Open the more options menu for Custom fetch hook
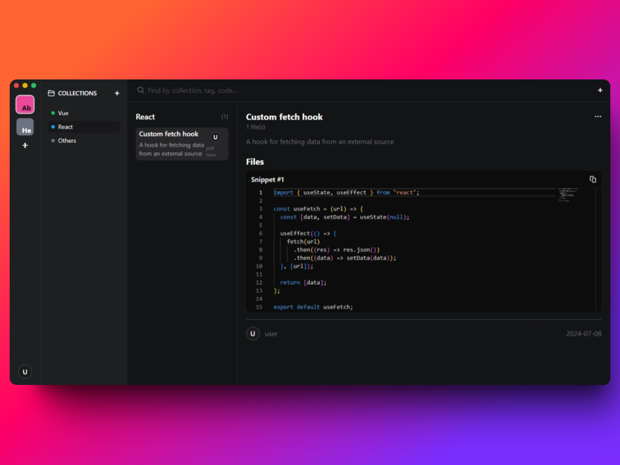The width and height of the screenshot is (620, 465). tap(597, 116)
